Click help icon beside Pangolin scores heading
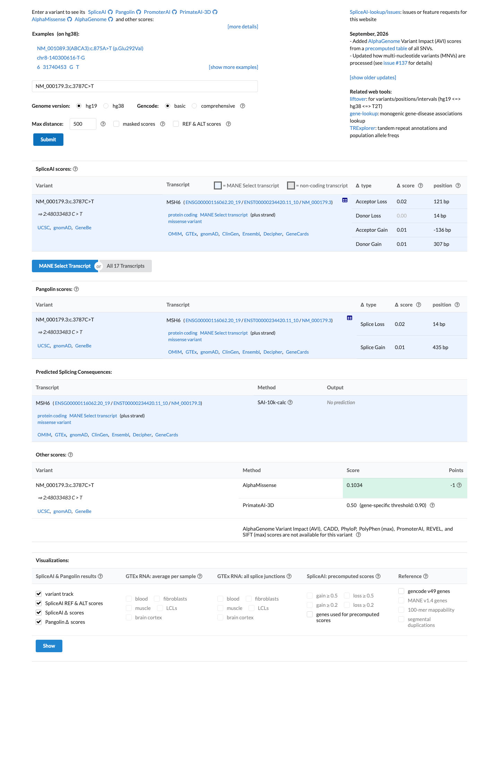 click(77, 289)
